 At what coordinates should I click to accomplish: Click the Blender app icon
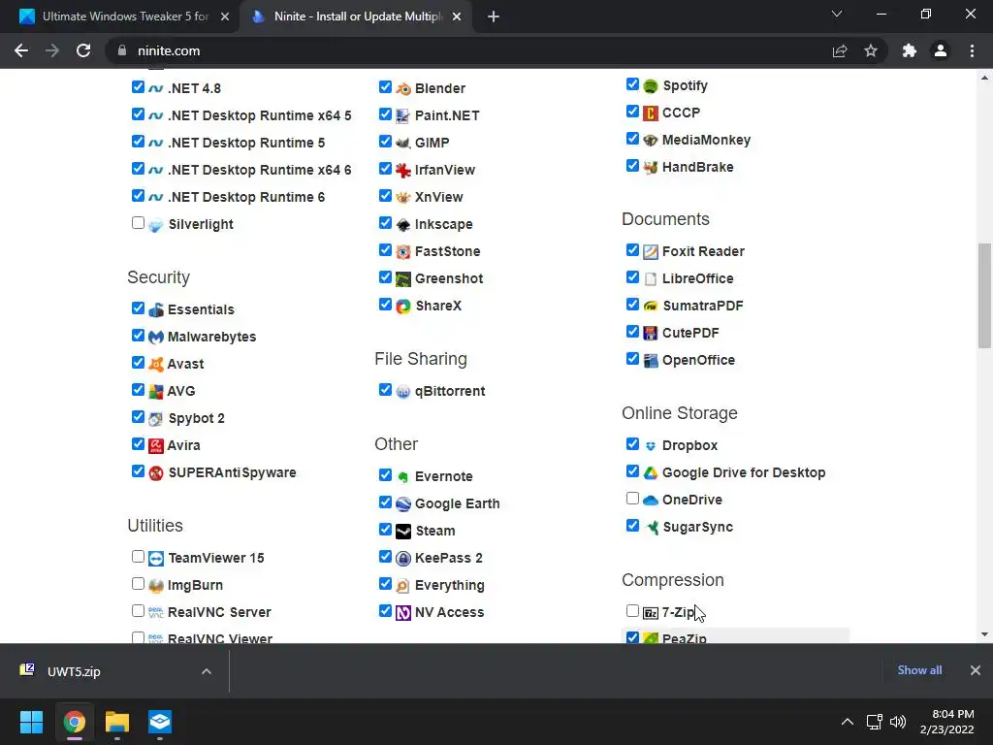[403, 88]
